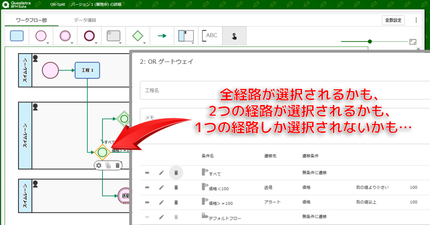
Task: Activate the hand pointer tool
Action: point(234,36)
